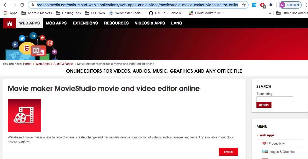Click the MovieStudio film reel app icon
Screen dimensions: 308x159
(24, 115)
